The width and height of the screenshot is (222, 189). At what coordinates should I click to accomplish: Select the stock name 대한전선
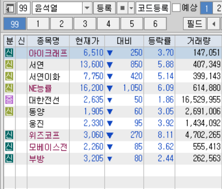pyautogui.click(x=44, y=100)
